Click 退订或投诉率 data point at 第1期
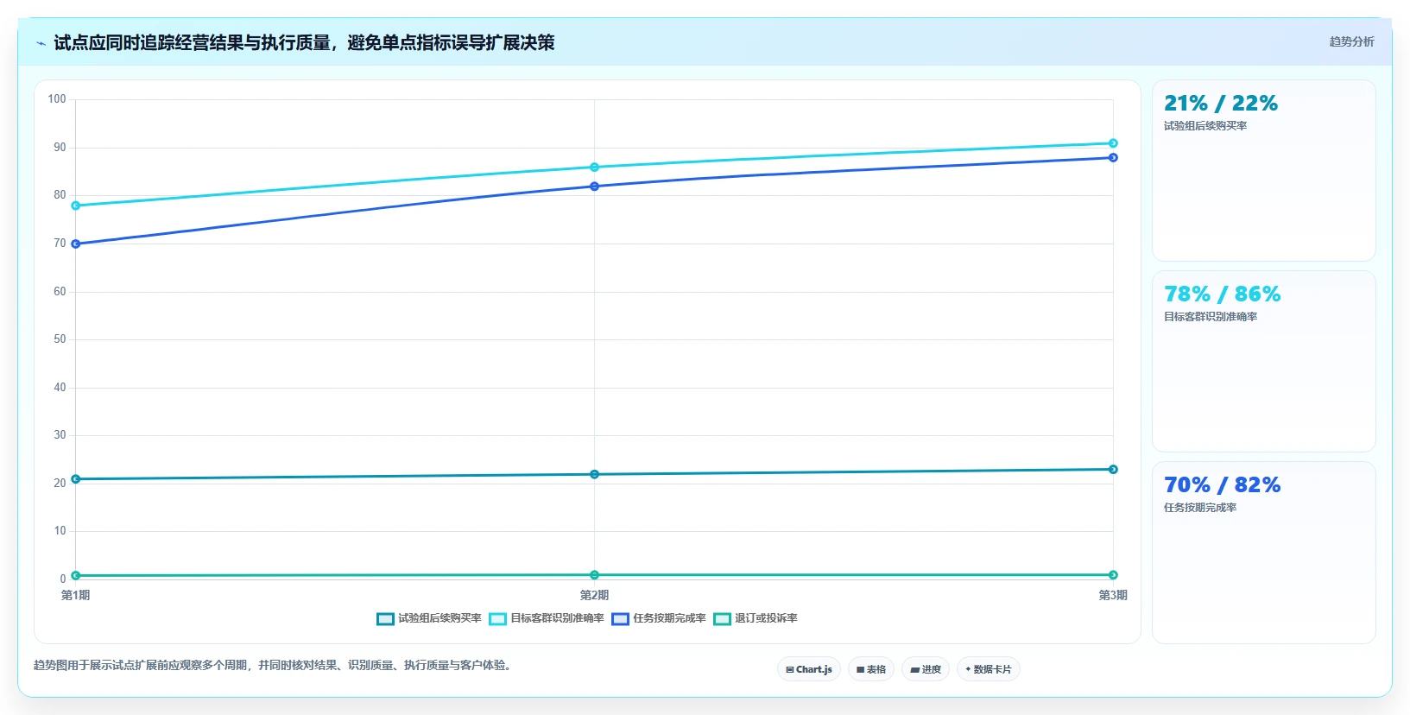The height and width of the screenshot is (715, 1410). coord(76,575)
